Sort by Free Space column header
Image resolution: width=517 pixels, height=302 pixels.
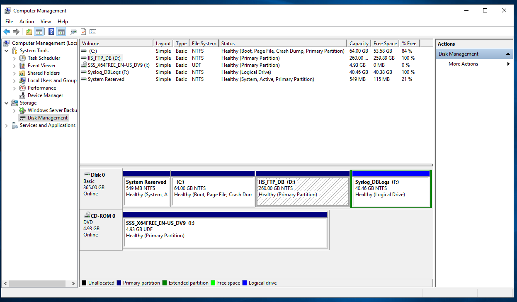(385, 44)
